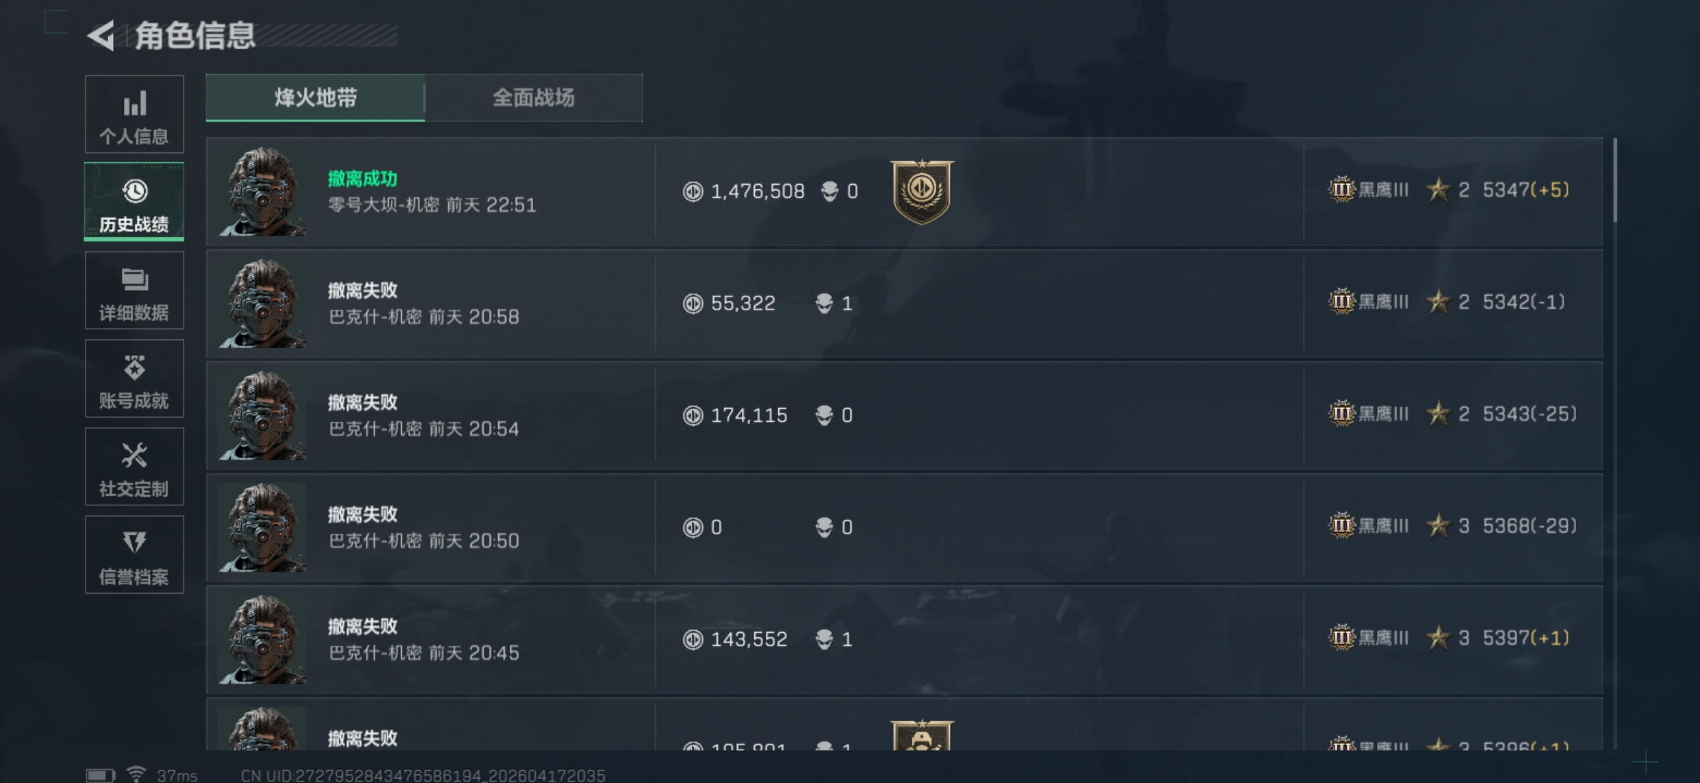Open the 巴克什 20:58 match record
Screen dimensions: 1700x783
[x=904, y=304]
